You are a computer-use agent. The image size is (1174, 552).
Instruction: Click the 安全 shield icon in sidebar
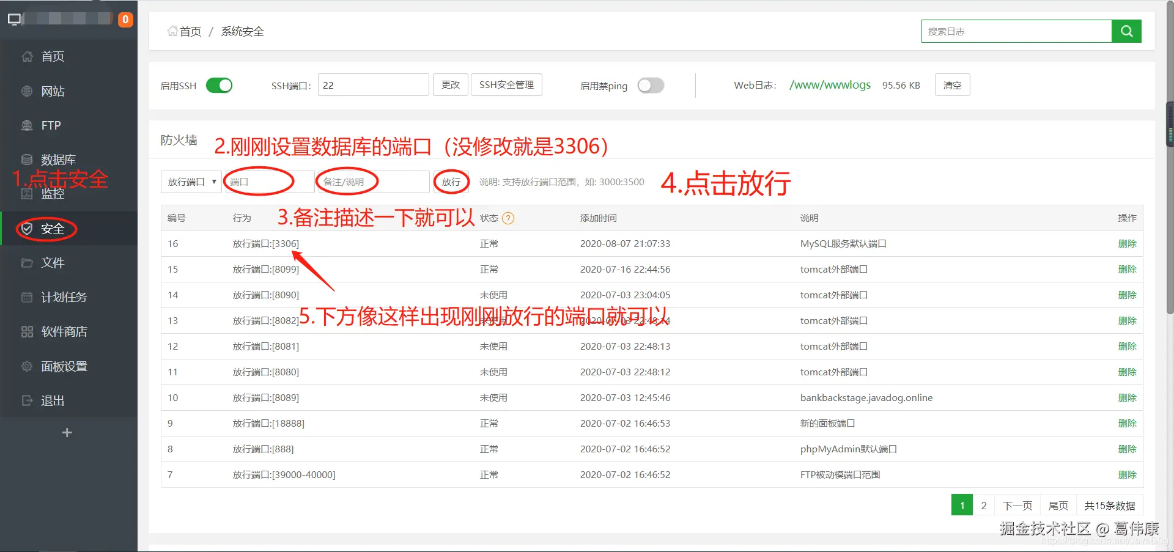tap(27, 229)
